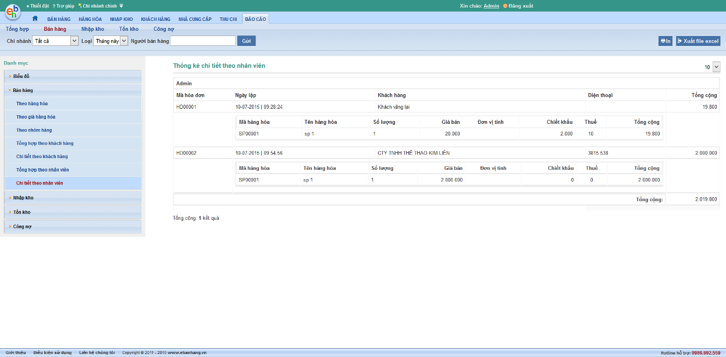
Task: Open the BÁN HÀNG menu
Action: pyautogui.click(x=59, y=19)
